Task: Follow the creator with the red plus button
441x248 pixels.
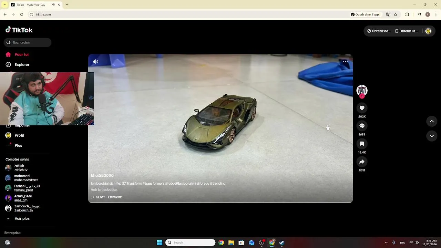Action: (x=362, y=96)
